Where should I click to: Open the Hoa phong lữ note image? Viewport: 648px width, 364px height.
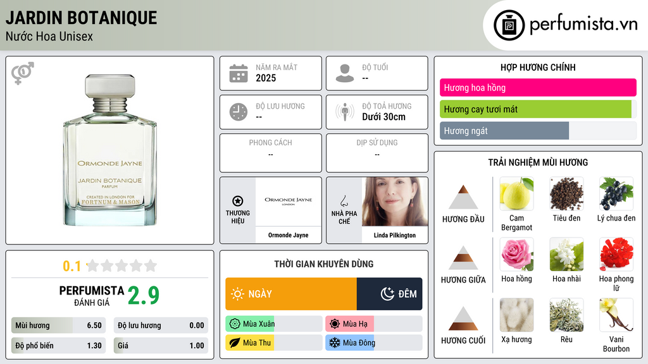point(616,254)
